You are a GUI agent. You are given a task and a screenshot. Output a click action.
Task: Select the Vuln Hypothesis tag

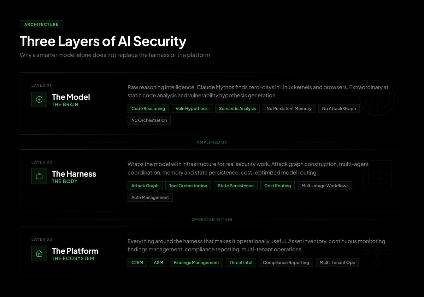pyautogui.click(x=192, y=109)
